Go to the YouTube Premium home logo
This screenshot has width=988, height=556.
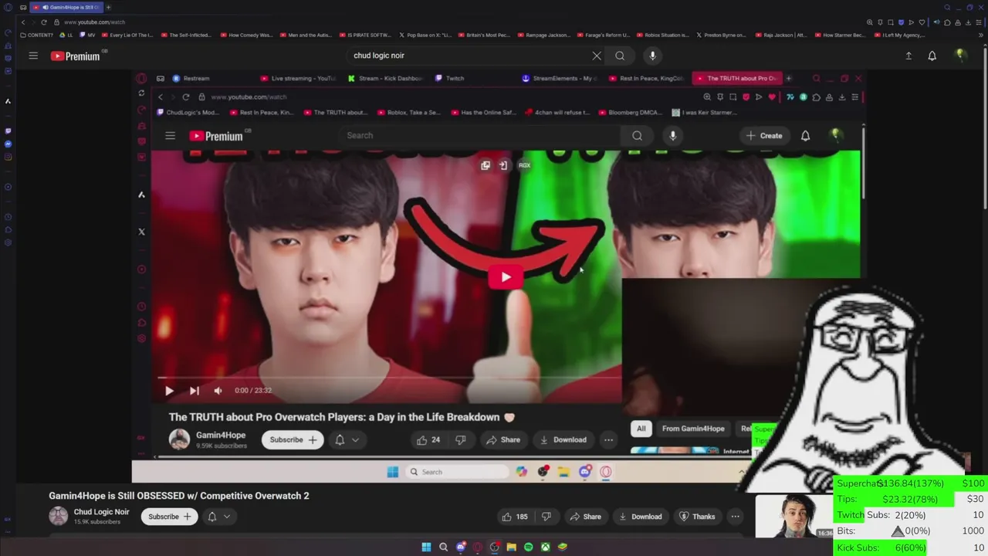tap(76, 56)
